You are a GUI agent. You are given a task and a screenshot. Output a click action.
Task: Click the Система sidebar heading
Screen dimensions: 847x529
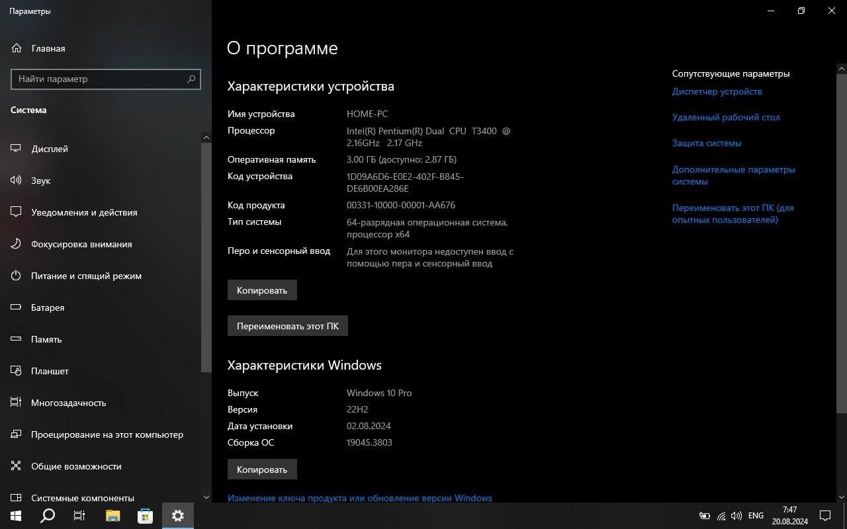pos(28,110)
